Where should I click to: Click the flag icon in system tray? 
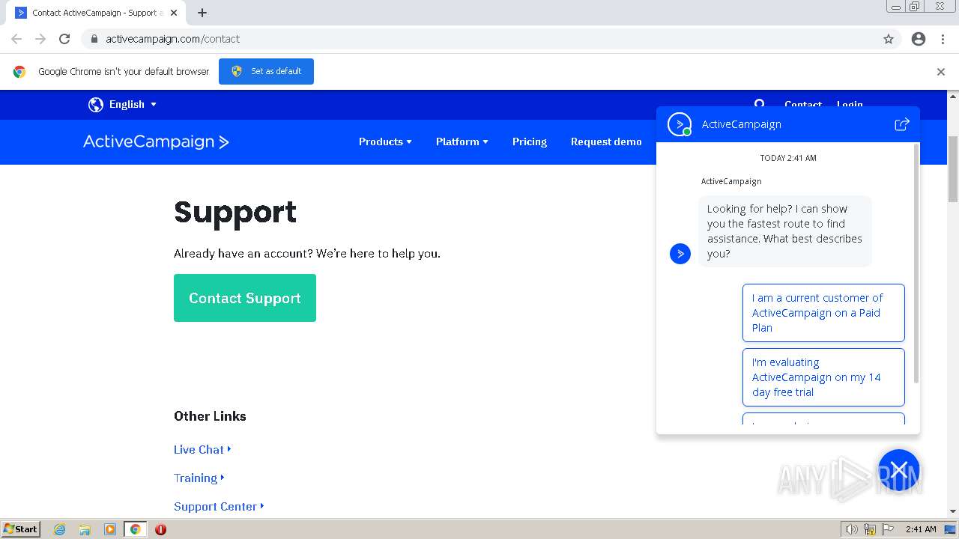[x=888, y=529]
